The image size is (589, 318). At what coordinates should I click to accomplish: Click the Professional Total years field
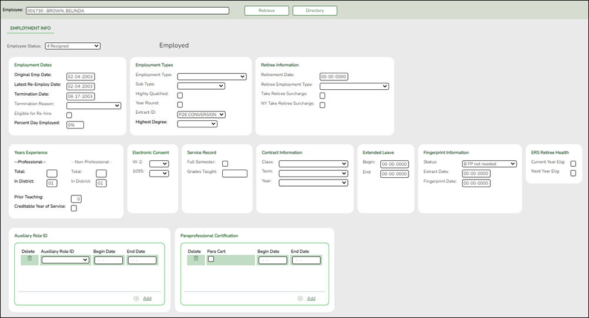tap(52, 173)
